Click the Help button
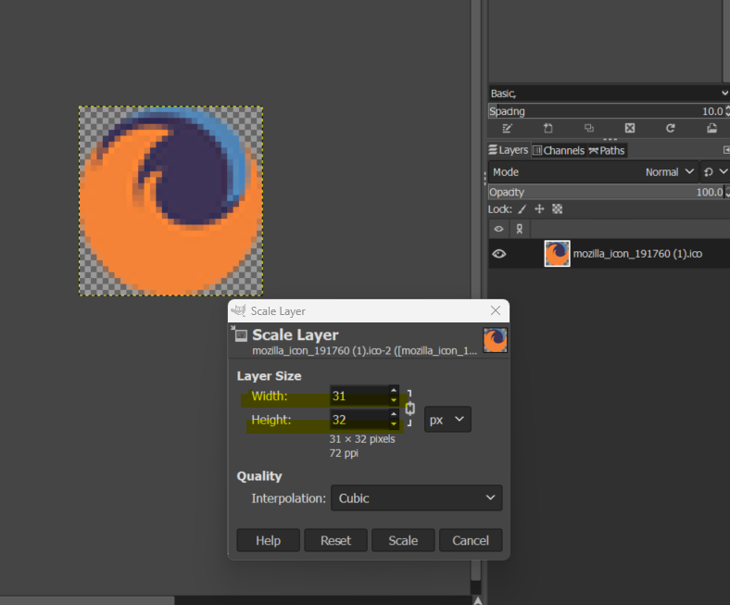The height and width of the screenshot is (605, 730). [268, 540]
